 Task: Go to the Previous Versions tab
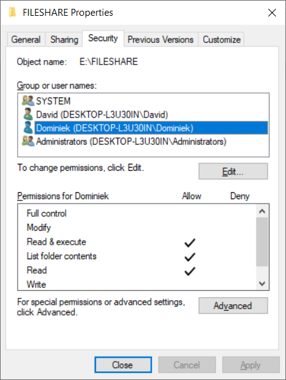point(160,39)
